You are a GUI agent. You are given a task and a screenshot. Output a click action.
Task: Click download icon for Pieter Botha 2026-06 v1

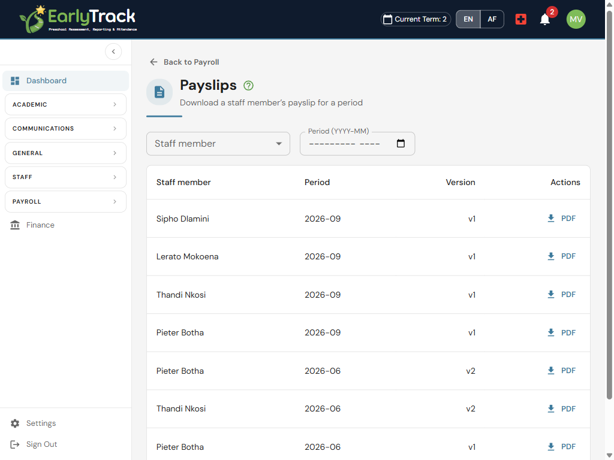tap(550, 447)
